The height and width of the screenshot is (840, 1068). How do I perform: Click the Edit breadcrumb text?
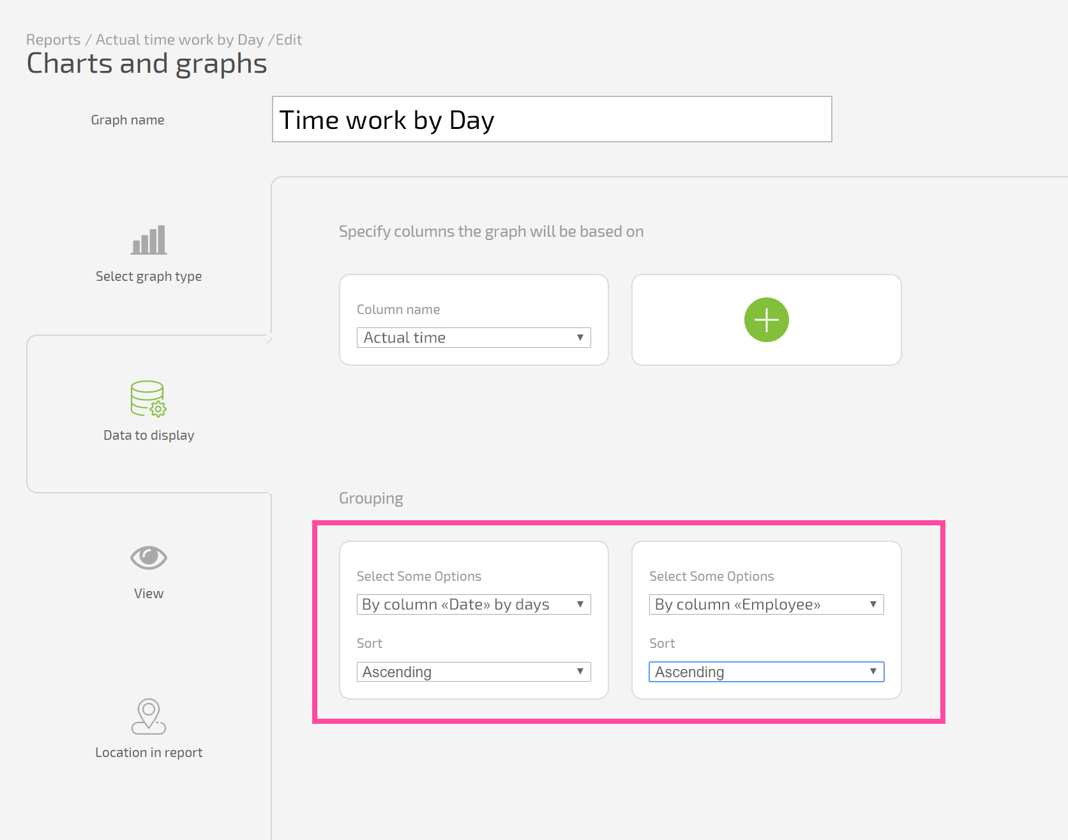coord(289,40)
